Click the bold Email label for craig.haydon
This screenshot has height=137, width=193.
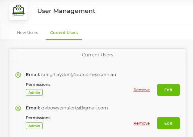point(33,75)
